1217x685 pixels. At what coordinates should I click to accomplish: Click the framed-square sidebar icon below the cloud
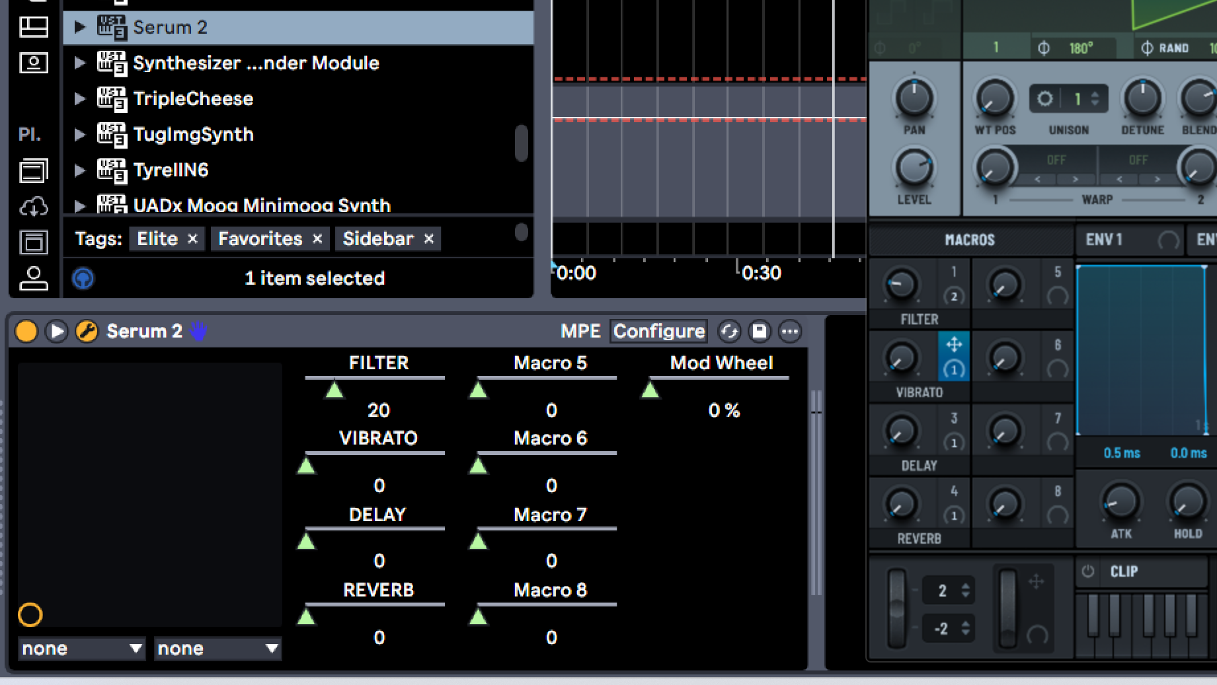point(34,242)
